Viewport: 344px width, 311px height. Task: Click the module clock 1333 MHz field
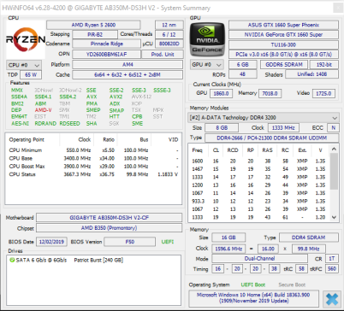click(283, 128)
